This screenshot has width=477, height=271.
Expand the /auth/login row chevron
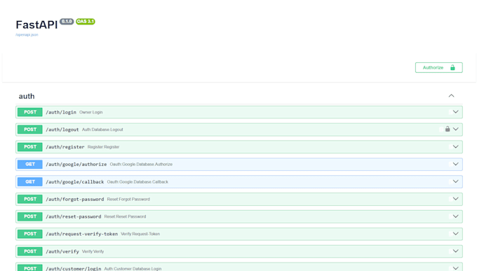click(x=455, y=112)
